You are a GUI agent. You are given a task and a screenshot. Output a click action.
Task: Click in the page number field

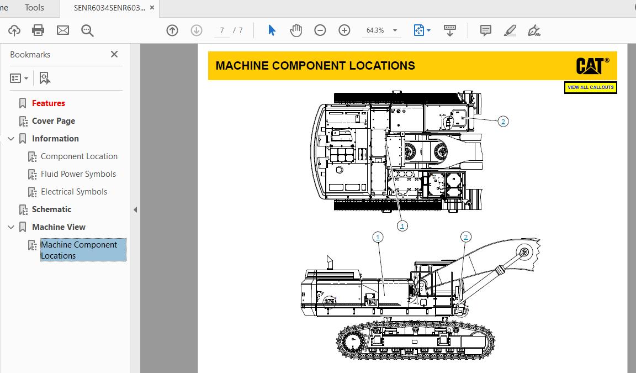point(222,30)
